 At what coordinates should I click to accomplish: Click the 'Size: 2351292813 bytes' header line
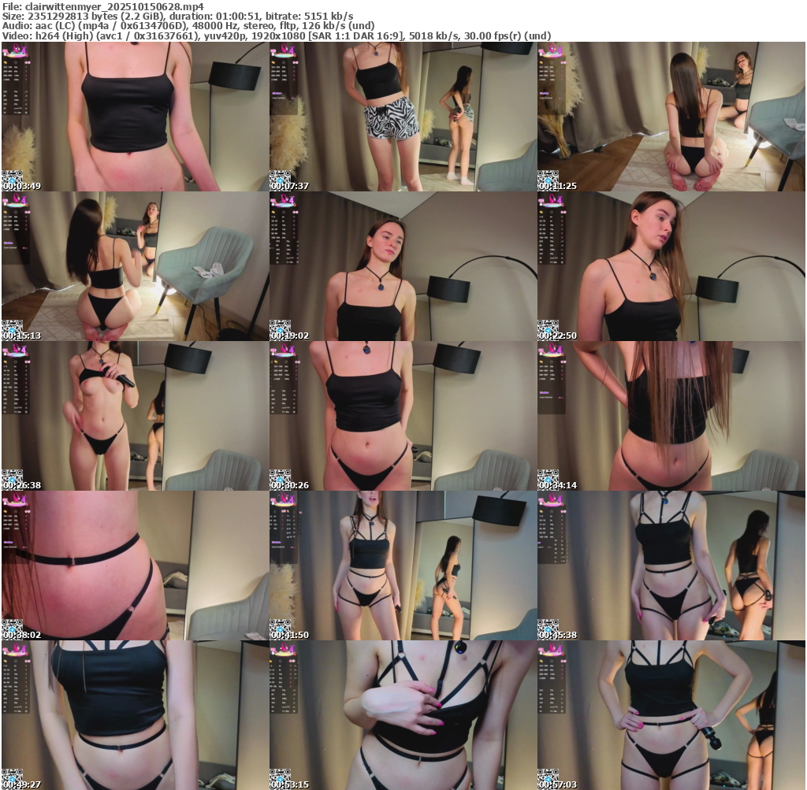click(177, 17)
